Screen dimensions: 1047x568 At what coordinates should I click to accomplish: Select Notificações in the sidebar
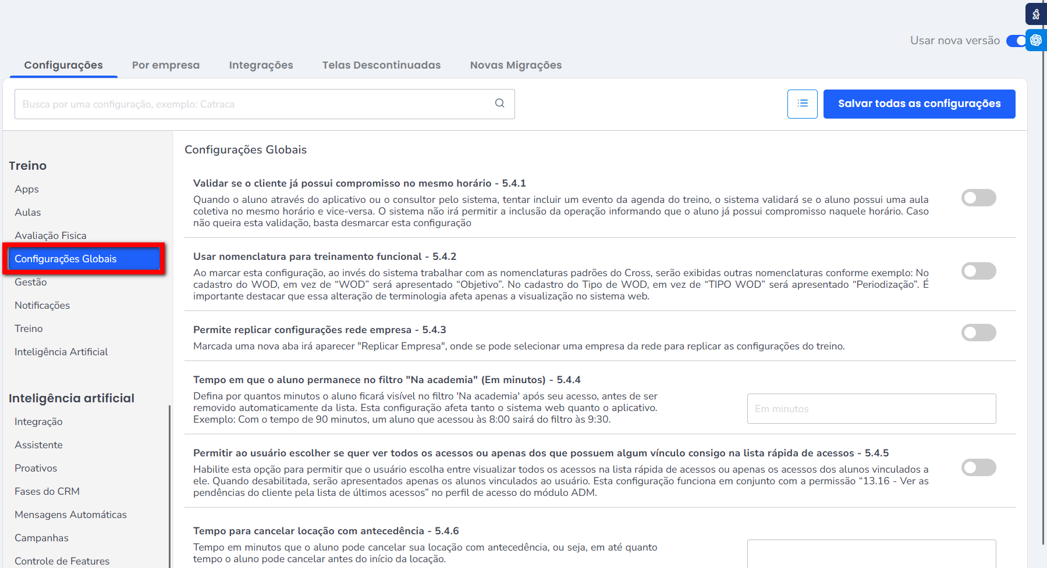[42, 305]
